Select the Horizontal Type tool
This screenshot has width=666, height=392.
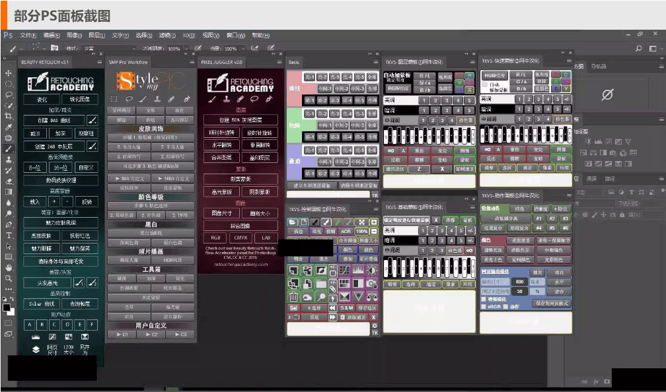pyautogui.click(x=9, y=236)
